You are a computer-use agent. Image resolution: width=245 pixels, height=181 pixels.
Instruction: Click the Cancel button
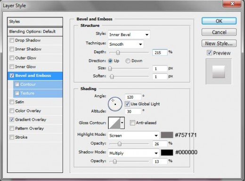tap(219, 32)
